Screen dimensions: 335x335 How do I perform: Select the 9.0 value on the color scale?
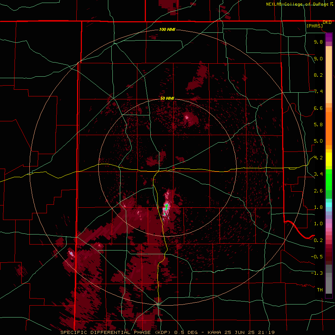click(318, 58)
